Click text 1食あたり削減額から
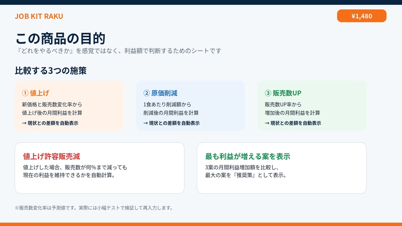402x226 pixels. [167, 104]
